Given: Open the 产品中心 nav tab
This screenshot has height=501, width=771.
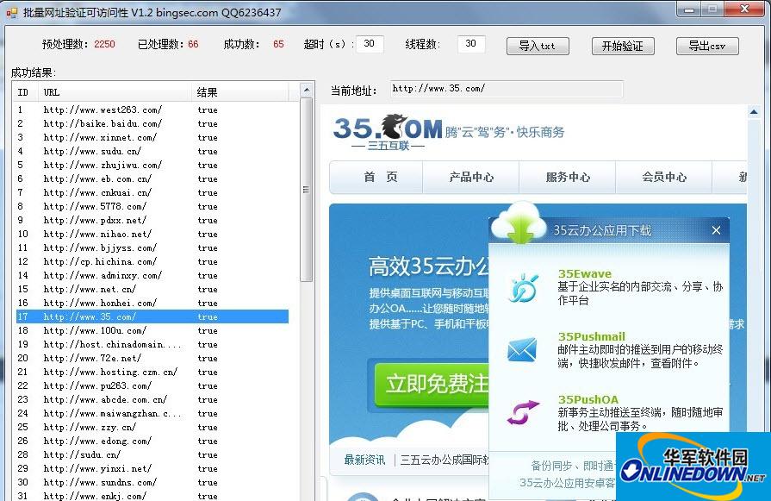Looking at the screenshot, I should tap(471, 177).
